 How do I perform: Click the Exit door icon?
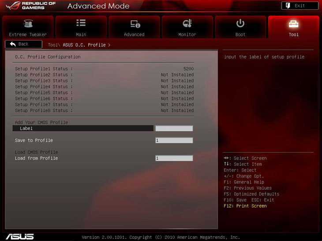point(288,6)
